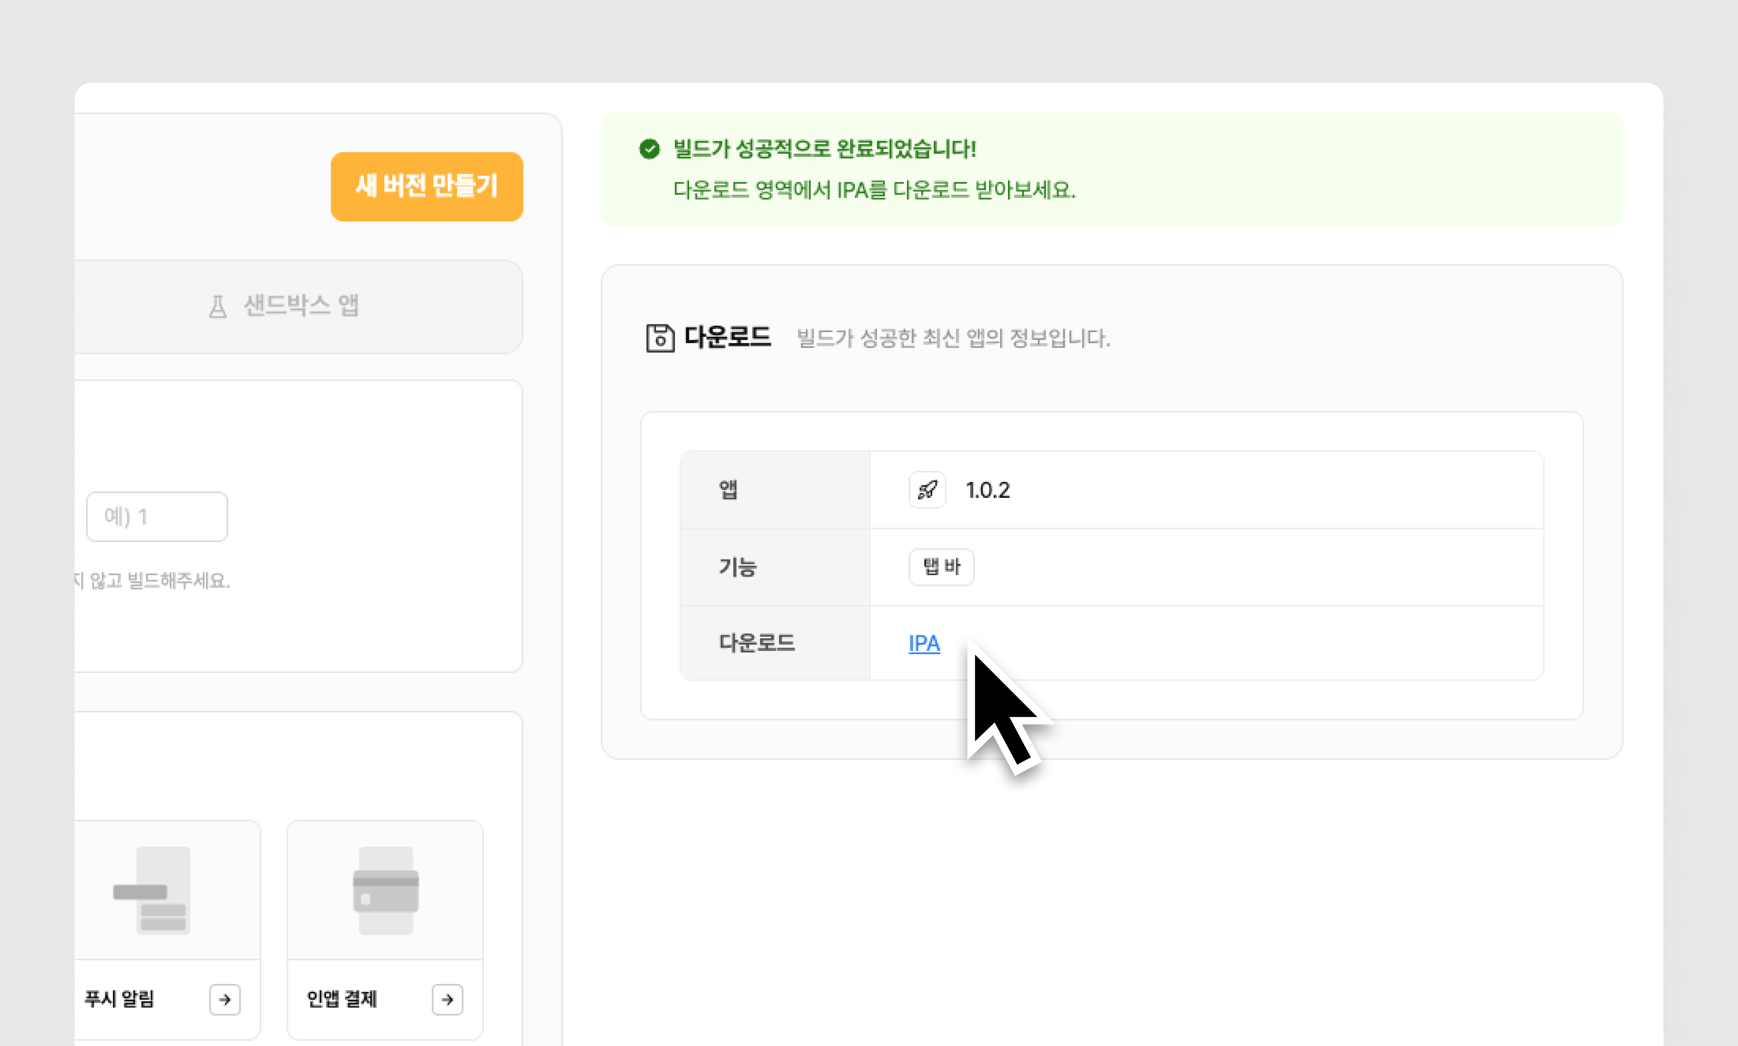
Task: Click the 빌드가 성공적으로 완료되었습니다 banner title
Action: [824, 149]
